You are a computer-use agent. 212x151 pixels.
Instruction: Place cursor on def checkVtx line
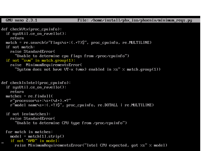click(x=31, y=29)
